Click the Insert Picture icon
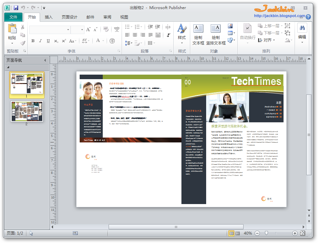Viewport: 318px width, 243px height. point(230,26)
